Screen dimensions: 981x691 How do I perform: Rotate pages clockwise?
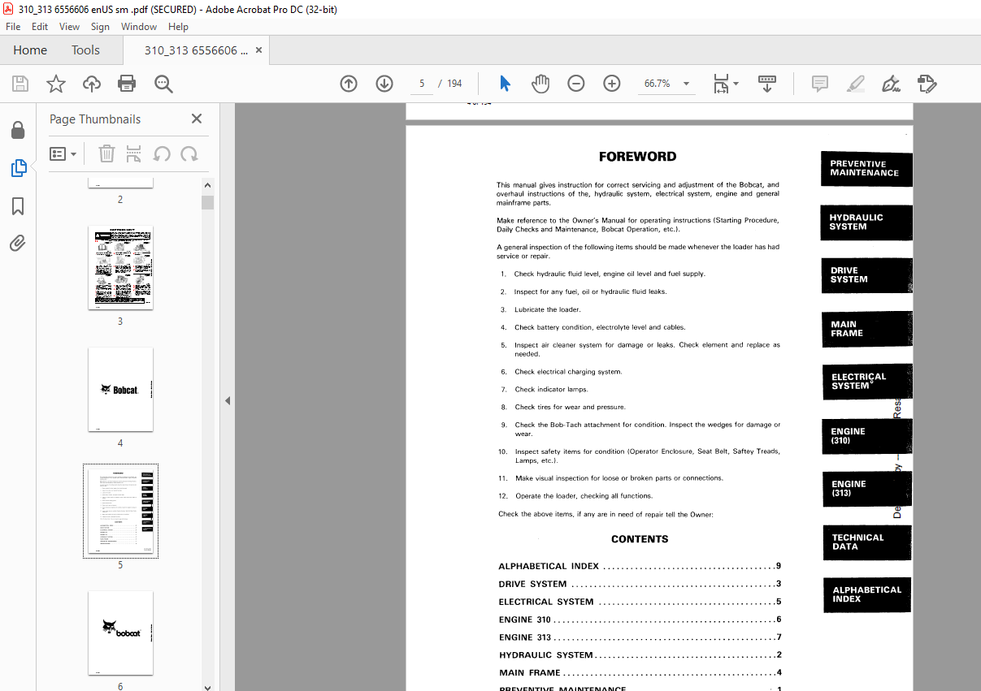pos(189,153)
